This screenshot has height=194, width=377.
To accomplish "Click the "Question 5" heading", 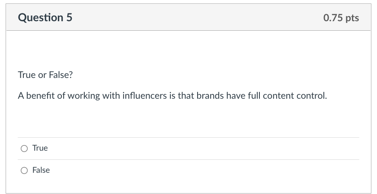I will [x=45, y=18].
